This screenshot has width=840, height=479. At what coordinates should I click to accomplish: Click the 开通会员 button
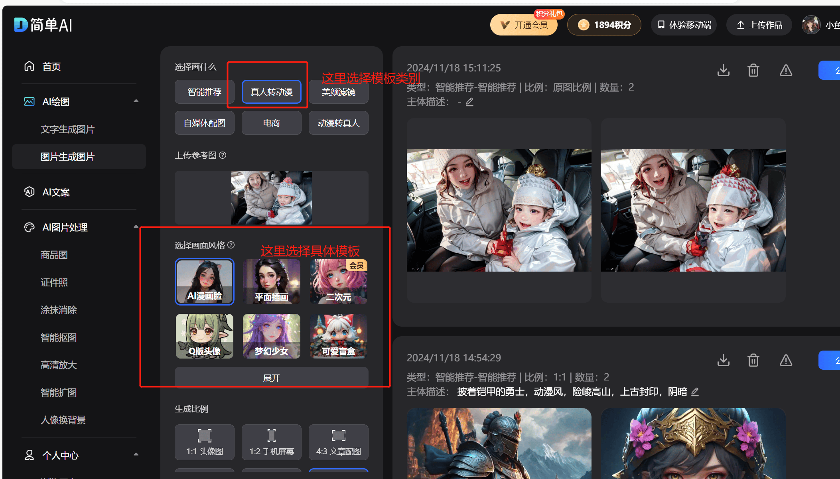point(524,25)
